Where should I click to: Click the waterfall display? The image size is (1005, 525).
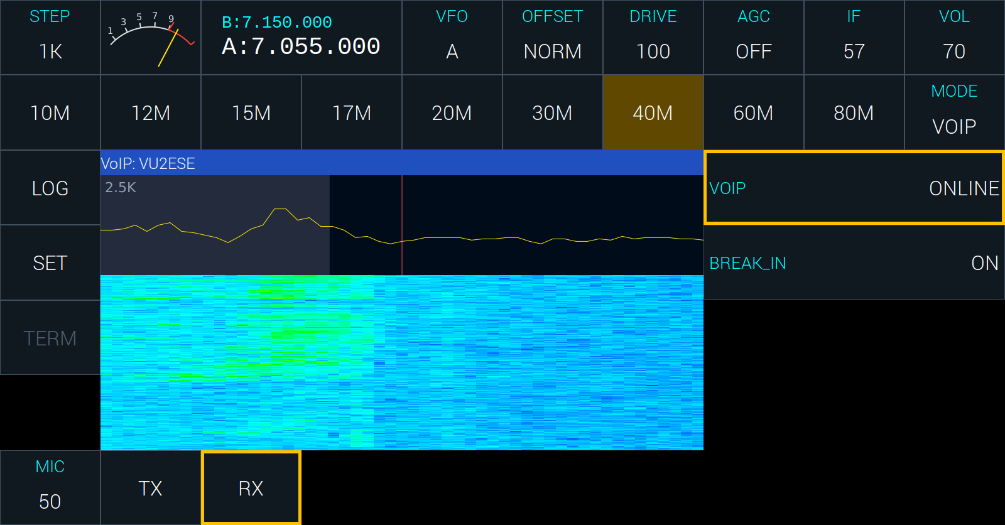click(x=402, y=362)
